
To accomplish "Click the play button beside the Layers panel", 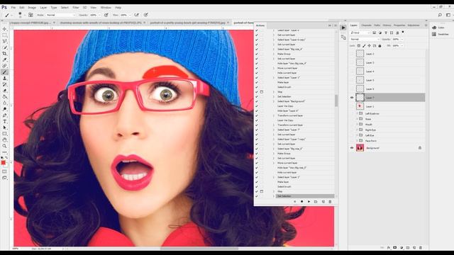I will coord(343,28).
